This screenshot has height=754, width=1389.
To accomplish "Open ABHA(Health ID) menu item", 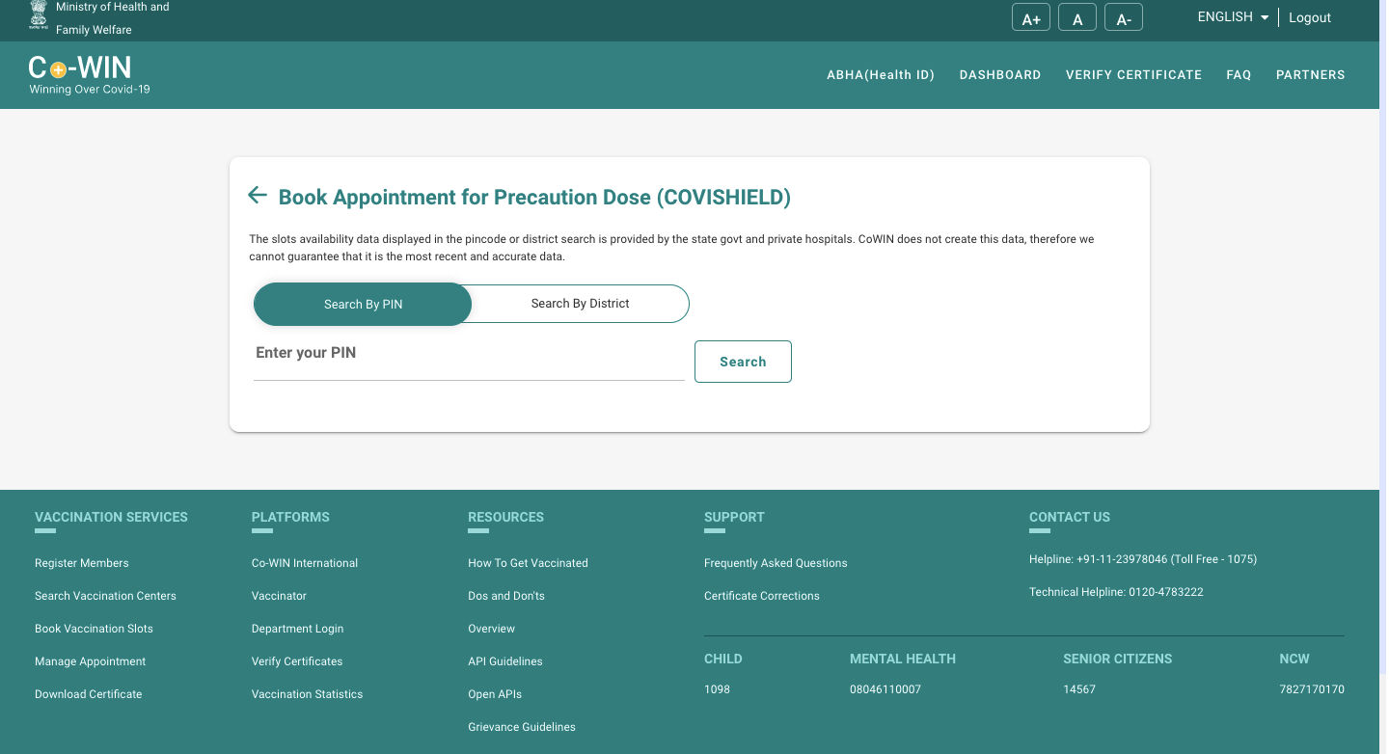I will [x=881, y=74].
